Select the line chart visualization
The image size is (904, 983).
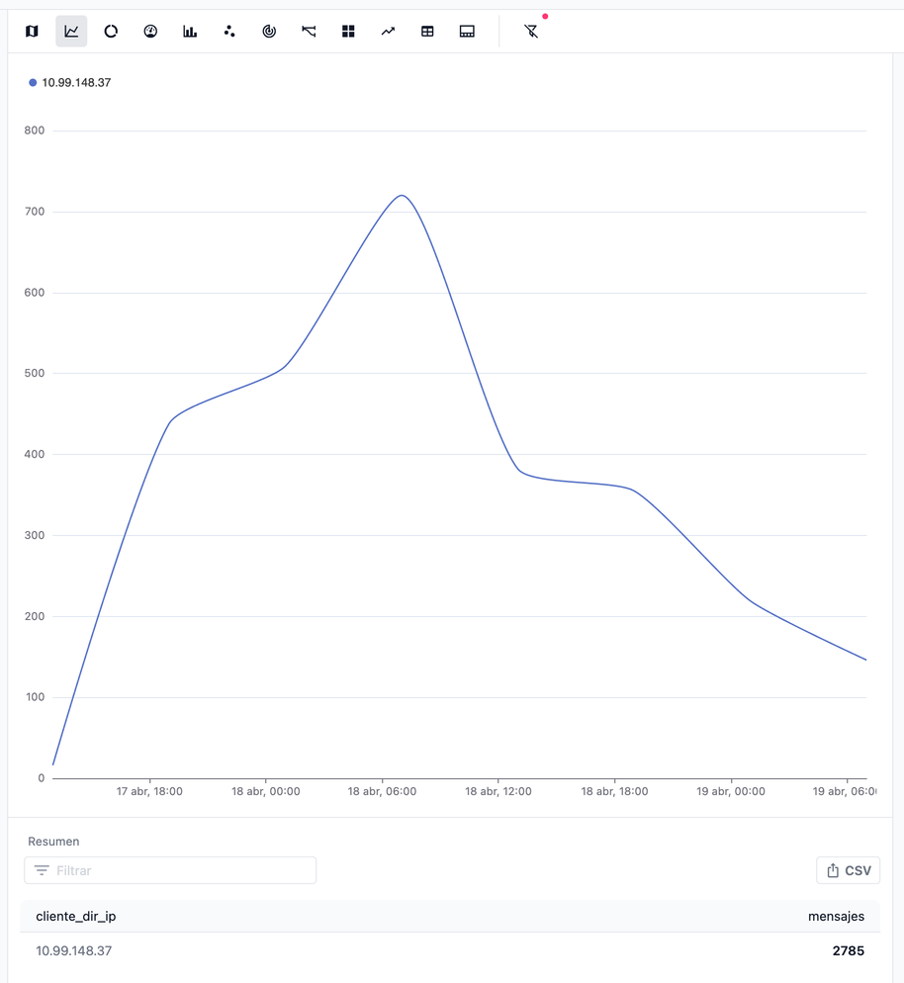point(71,32)
